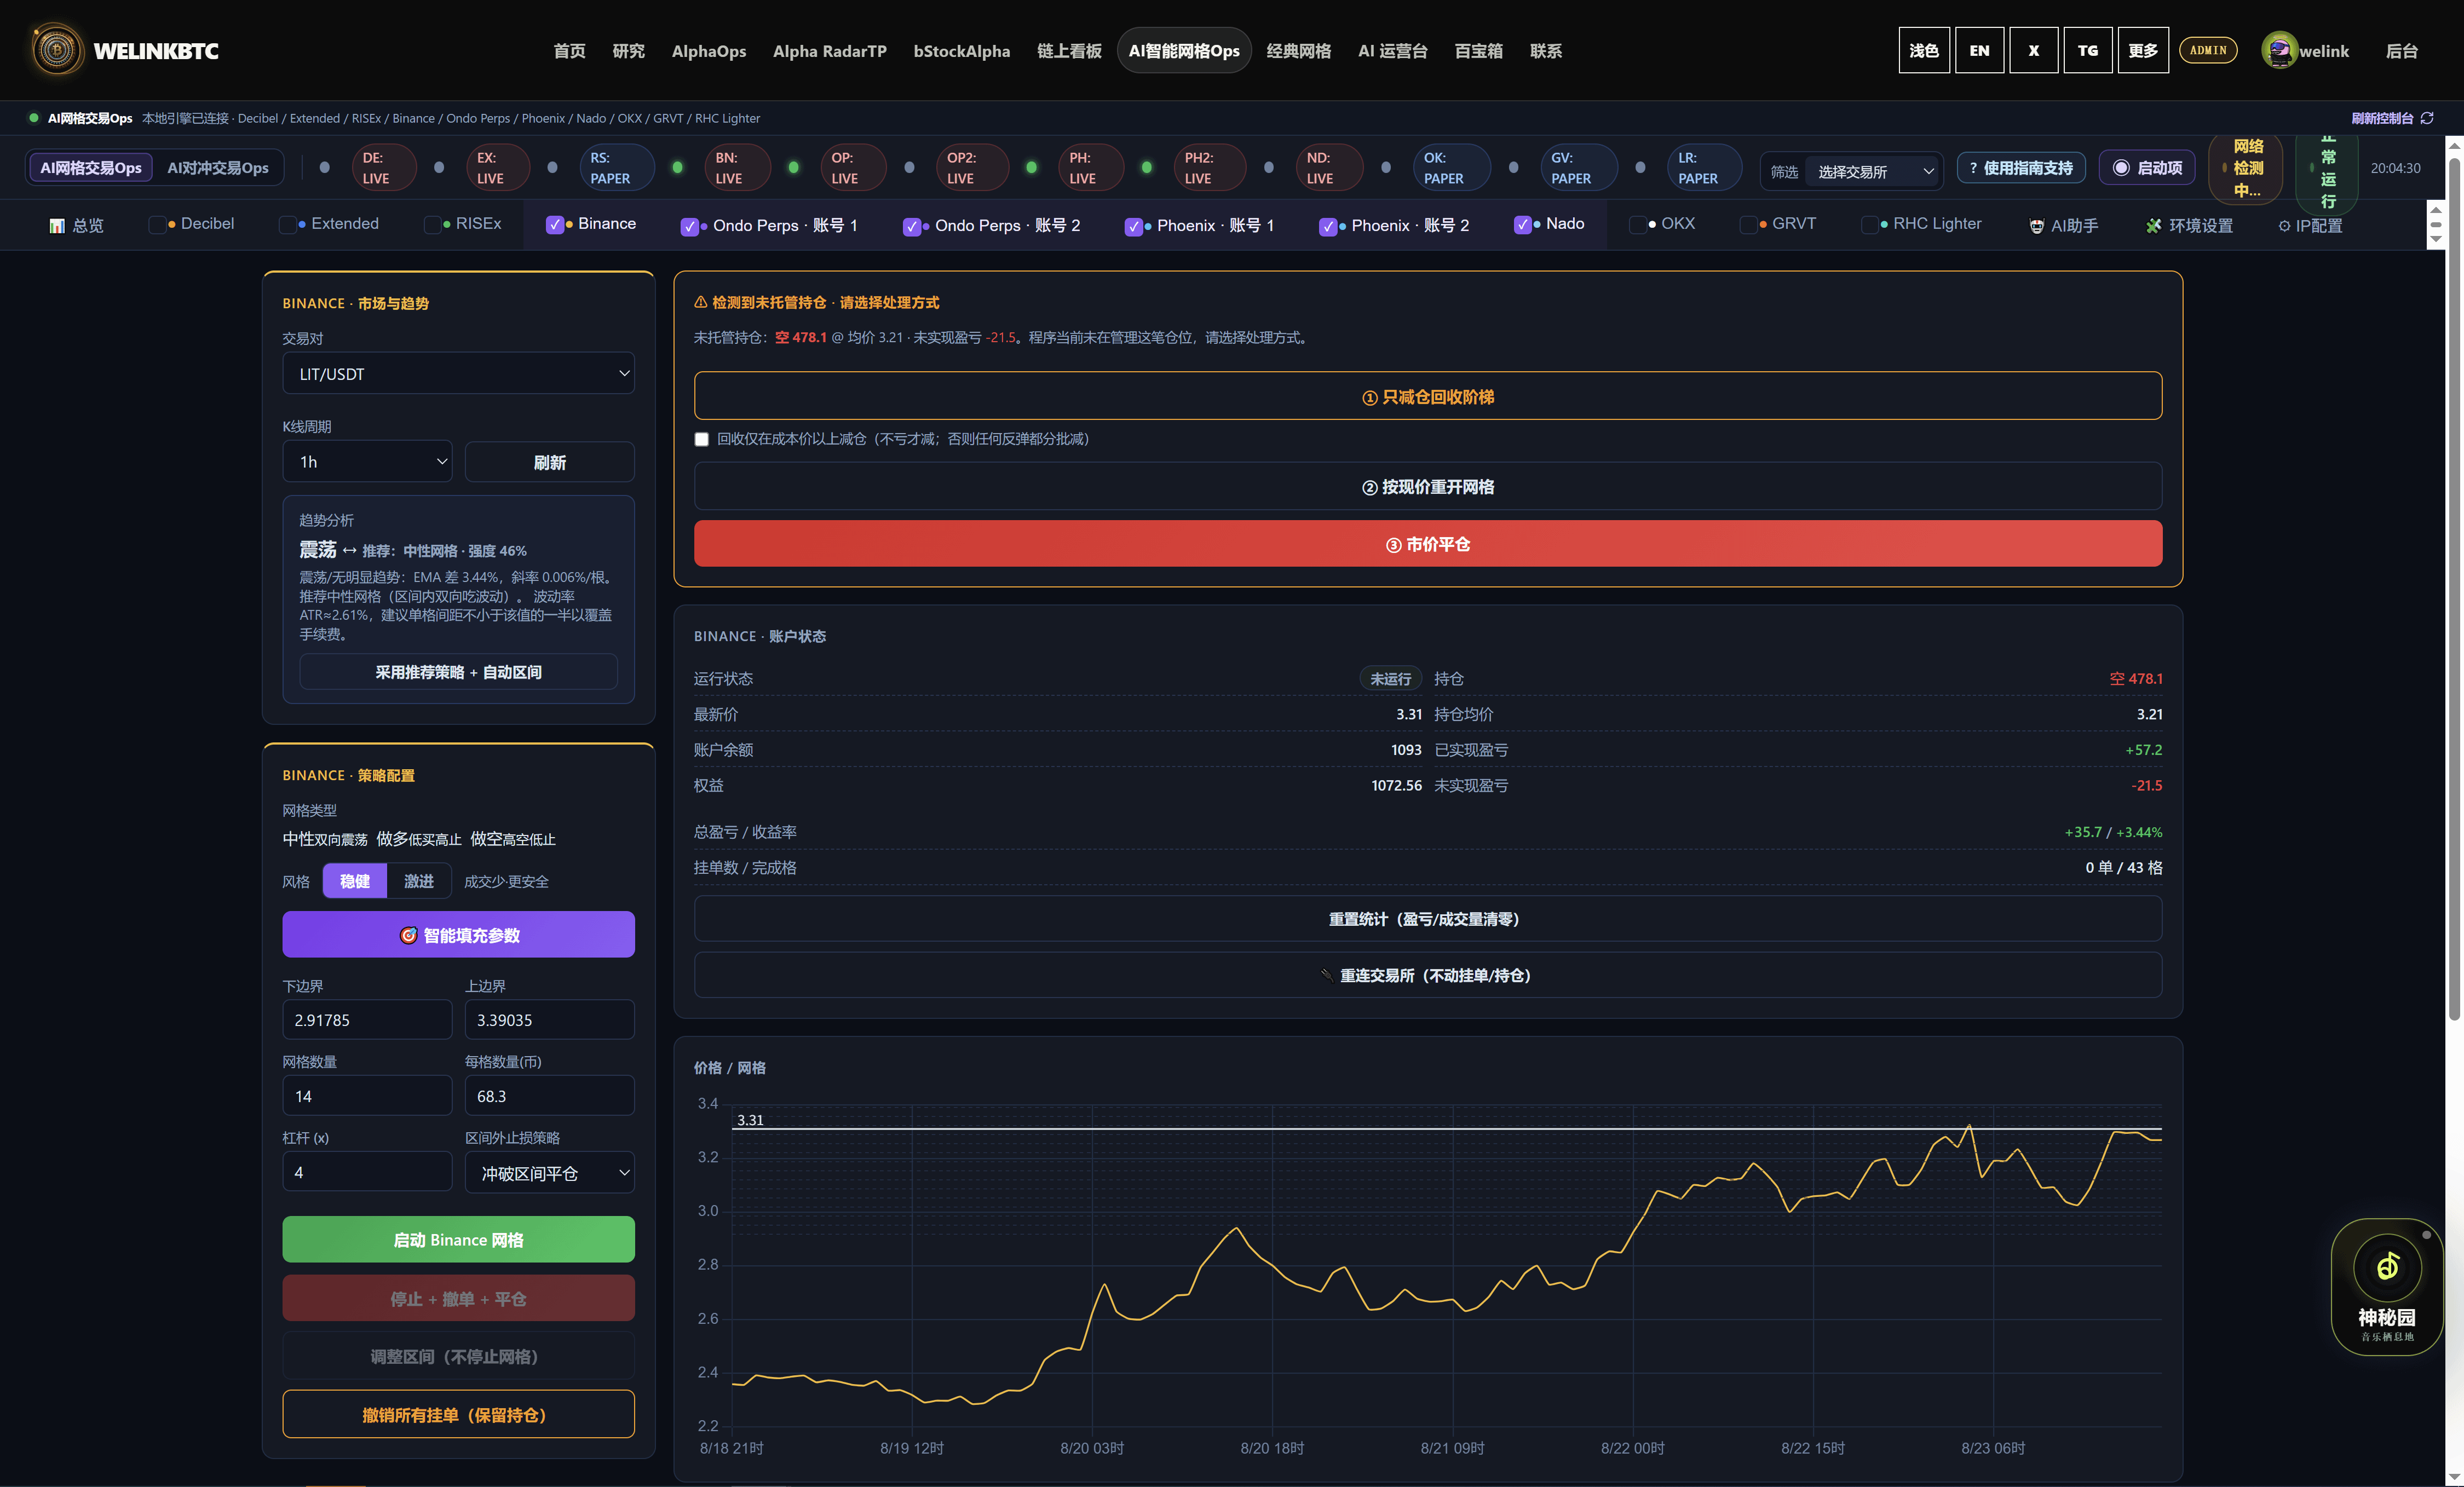Click the 使用指南支持 help button

pyautogui.click(x=2021, y=168)
